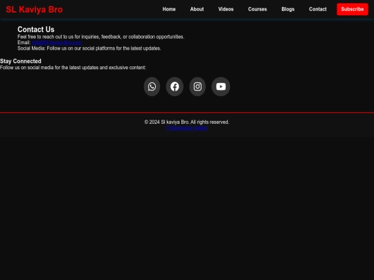Open the Instagram social icon
The height and width of the screenshot is (280, 374).
click(197, 86)
